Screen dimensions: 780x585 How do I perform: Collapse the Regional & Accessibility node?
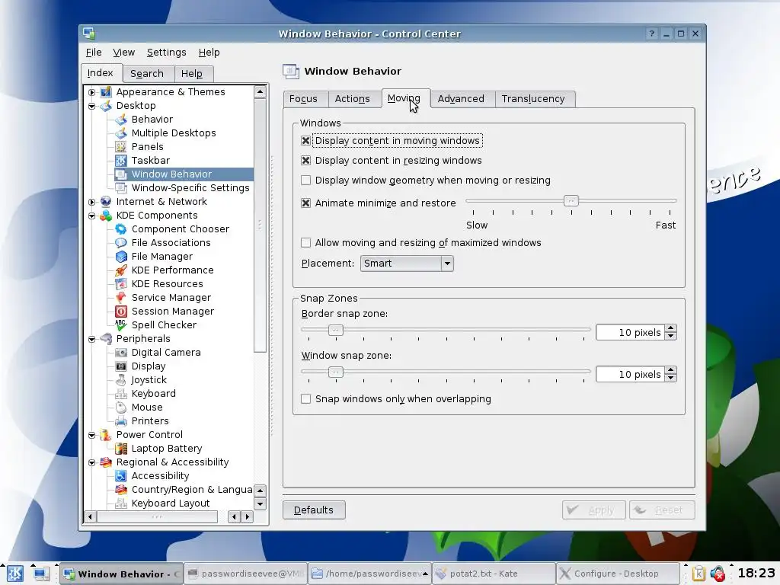coord(92,462)
